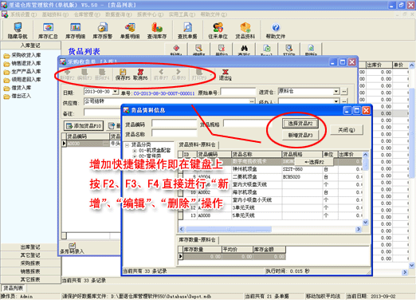Open the 报表中心 menu

150,14
